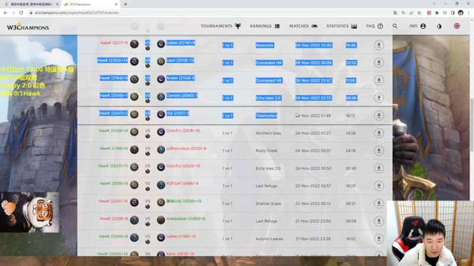
Task: Close the W3Champions tab
Action: 116,4
